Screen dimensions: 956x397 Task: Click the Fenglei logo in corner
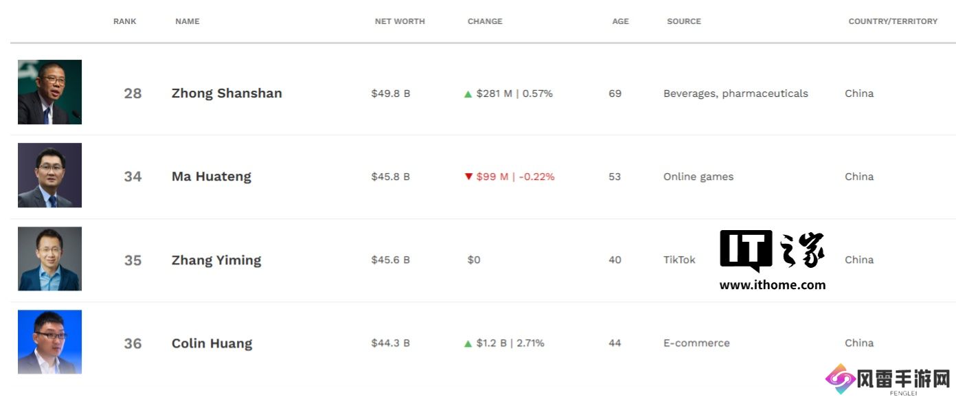(888, 380)
